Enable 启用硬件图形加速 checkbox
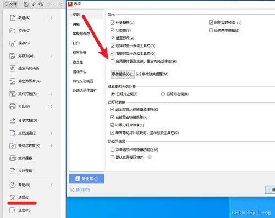 click(x=112, y=61)
